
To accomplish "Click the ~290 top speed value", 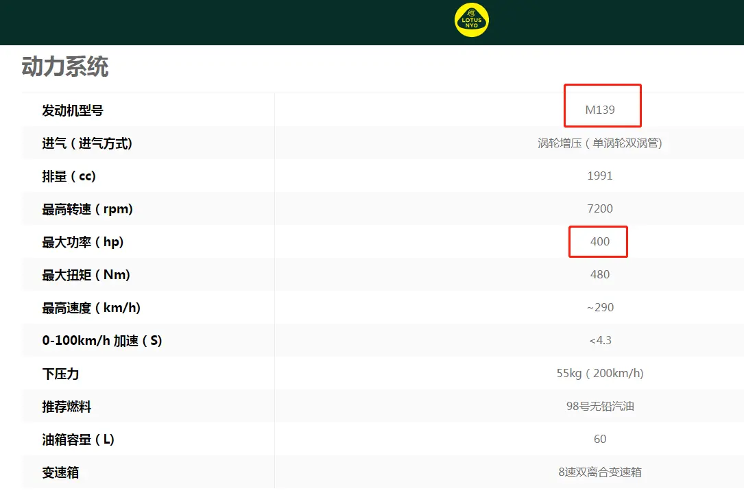I will tap(600, 308).
